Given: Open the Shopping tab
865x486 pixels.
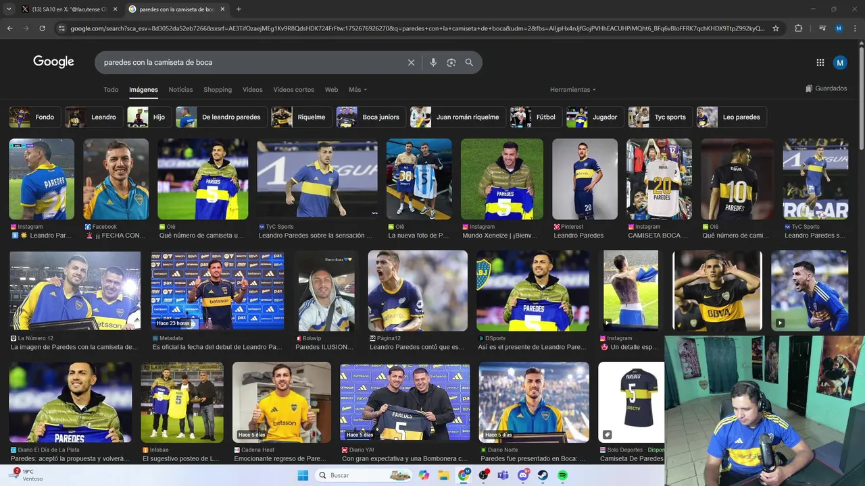Looking at the screenshot, I should (218, 90).
